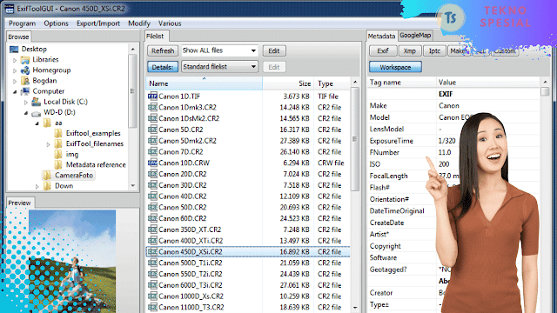Viewport: 557px width, 313px height.
Task: Click Edit button beside Show ALL files
Action: click(x=274, y=50)
